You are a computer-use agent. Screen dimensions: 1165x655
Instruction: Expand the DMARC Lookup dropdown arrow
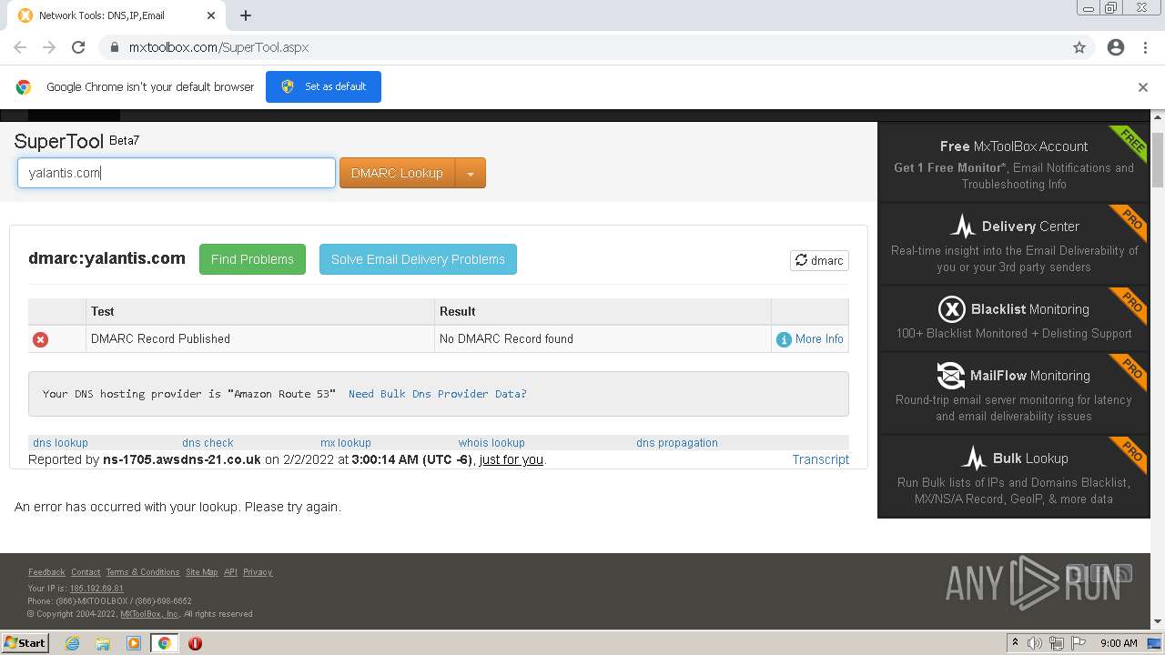pos(471,173)
